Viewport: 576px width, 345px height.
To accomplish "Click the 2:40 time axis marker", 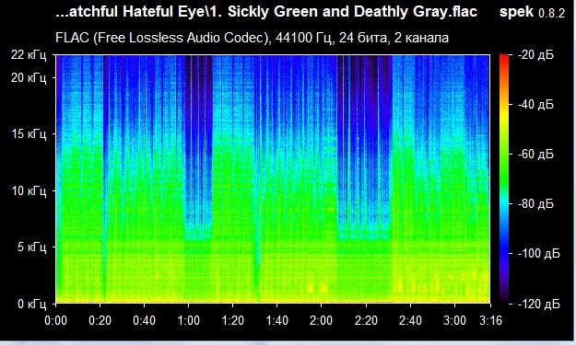I will [410, 321].
